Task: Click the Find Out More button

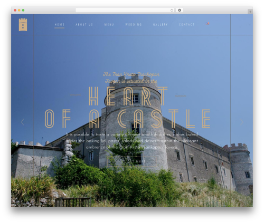Action: pyautogui.click(x=131, y=161)
